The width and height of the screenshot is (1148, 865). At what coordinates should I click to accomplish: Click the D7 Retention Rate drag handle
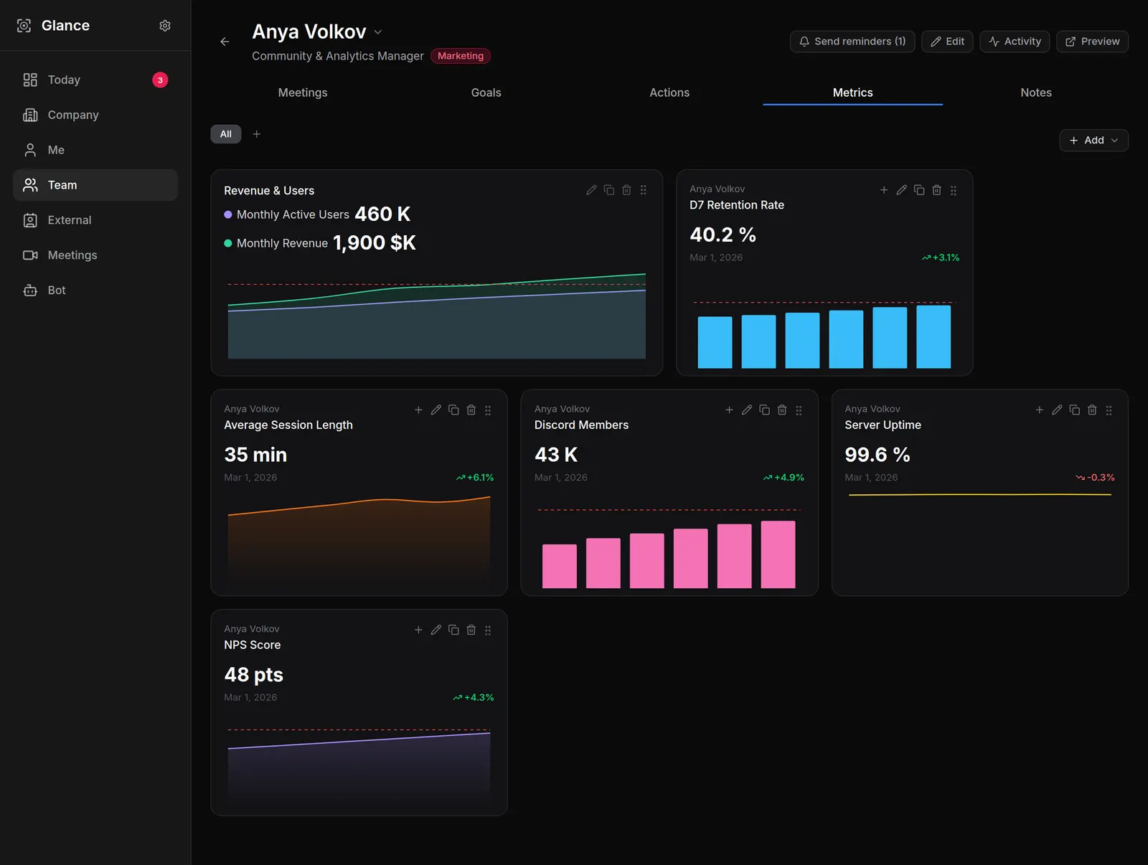[954, 190]
